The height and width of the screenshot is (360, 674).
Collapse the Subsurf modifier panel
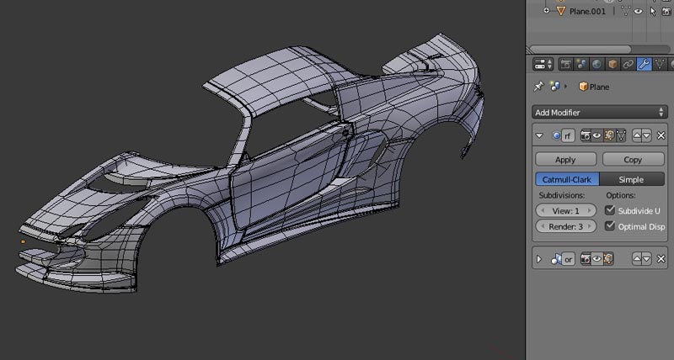coord(539,135)
